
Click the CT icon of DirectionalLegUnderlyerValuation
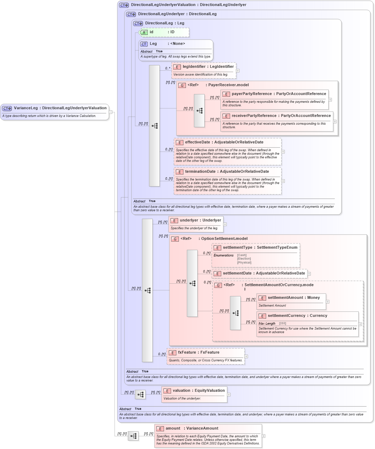(124, 5)
